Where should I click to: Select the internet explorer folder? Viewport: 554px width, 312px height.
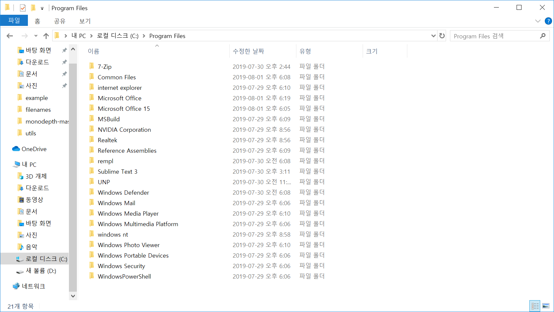119,88
